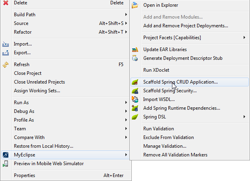Expand the Build Path submenu arrow

[126, 15]
